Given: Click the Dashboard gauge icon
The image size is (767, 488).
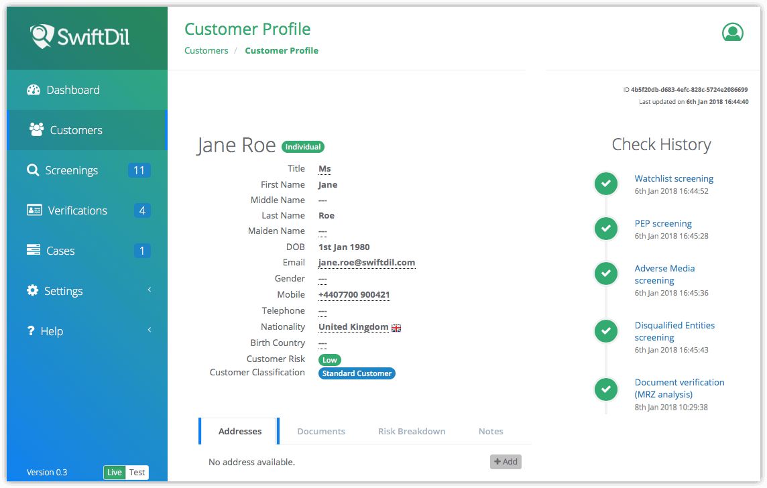Looking at the screenshot, I should [34, 90].
